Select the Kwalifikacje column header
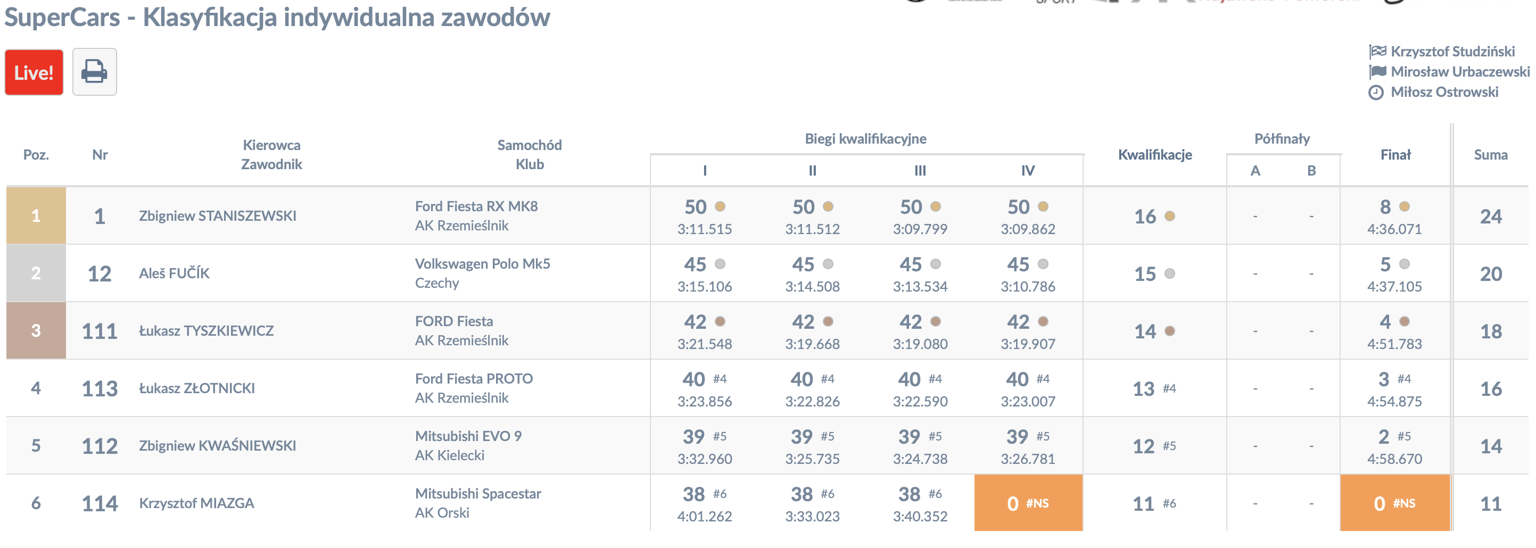 (1154, 155)
